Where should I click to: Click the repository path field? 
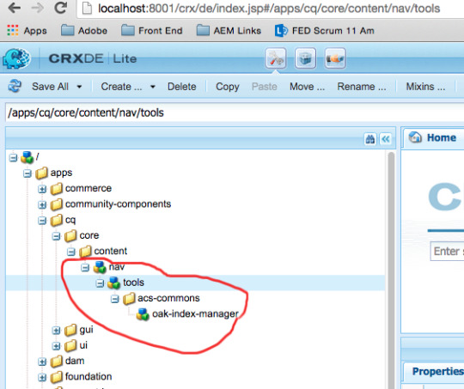coord(235,112)
